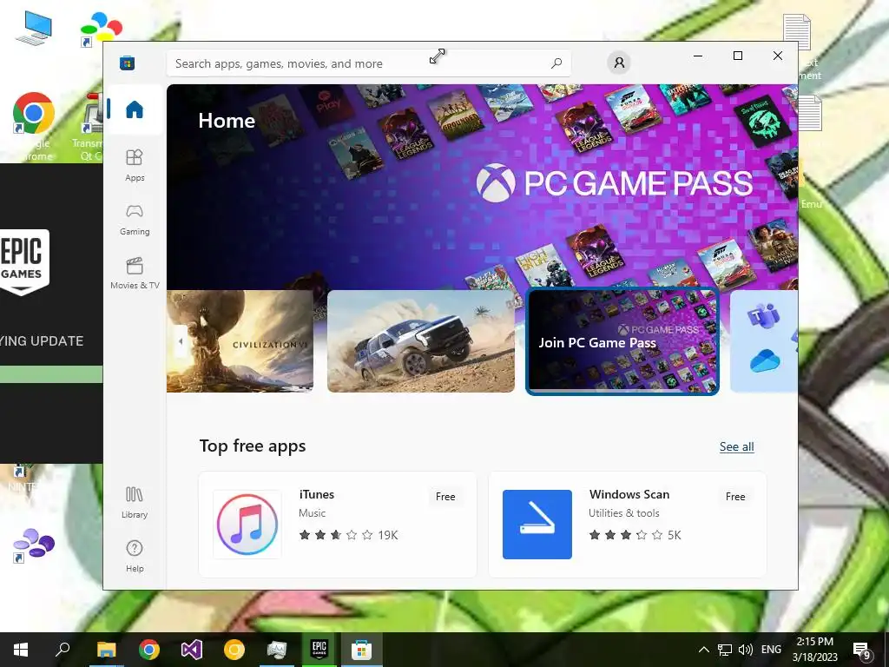The image size is (889, 667).
Task: Click the Windows Scan Utilities & tools label
Action: point(623,513)
